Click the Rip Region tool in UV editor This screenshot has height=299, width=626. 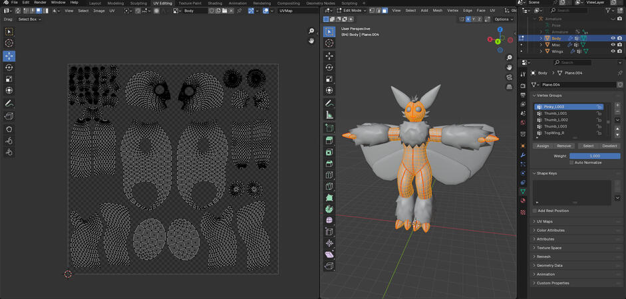tap(9, 116)
